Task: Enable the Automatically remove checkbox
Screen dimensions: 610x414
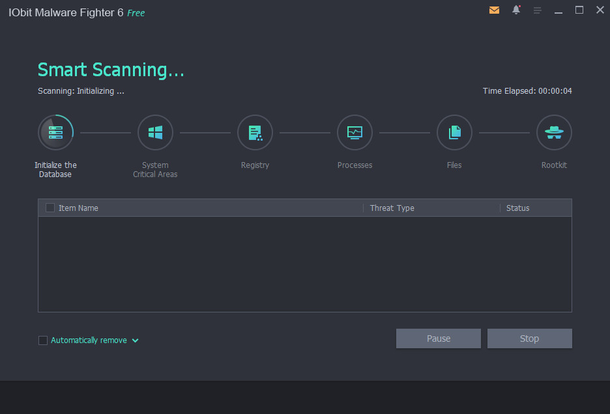Action: [x=43, y=340]
